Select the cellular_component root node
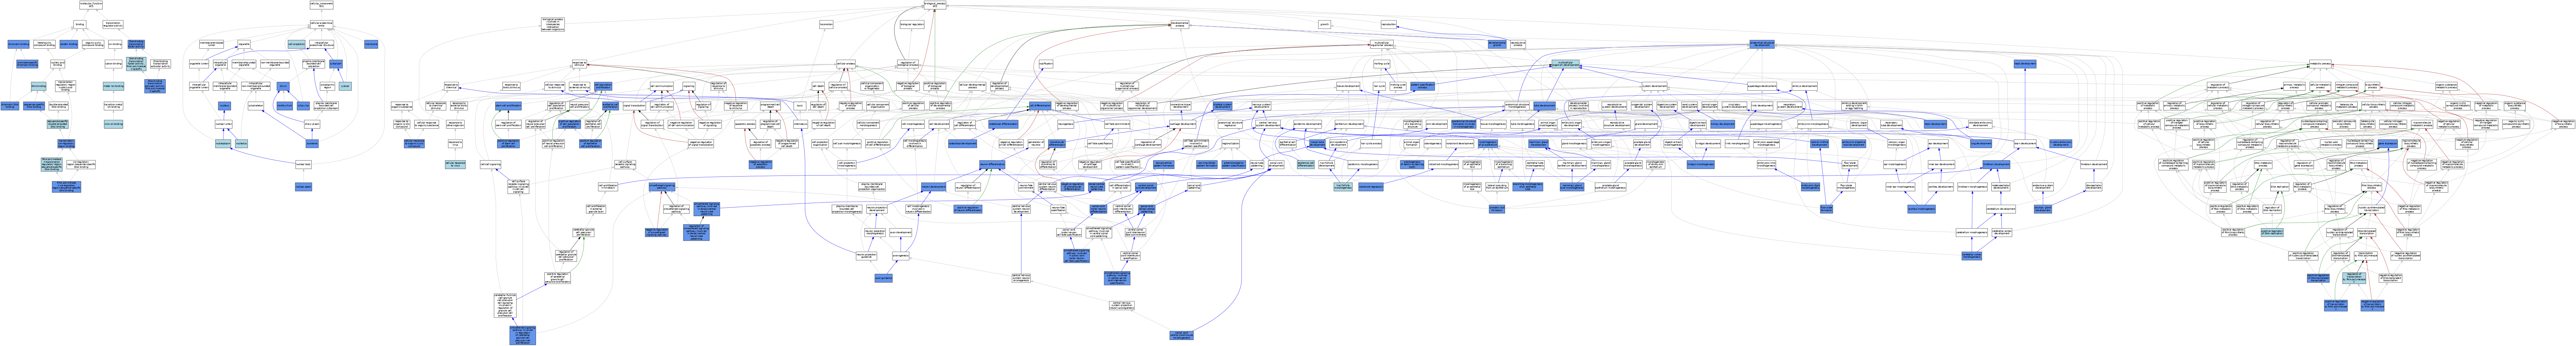Viewport: 2576px width, 346px height. [x=322, y=5]
